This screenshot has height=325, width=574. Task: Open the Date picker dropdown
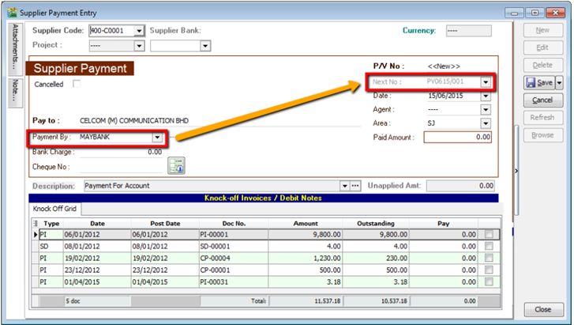click(x=486, y=96)
